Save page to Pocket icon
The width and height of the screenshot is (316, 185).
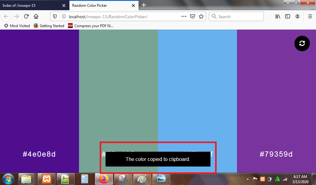193,17
